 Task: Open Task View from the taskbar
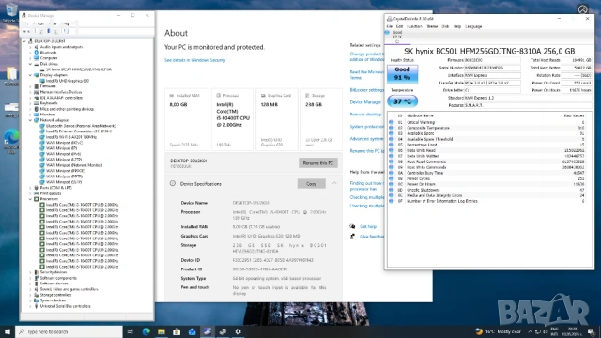131,331
